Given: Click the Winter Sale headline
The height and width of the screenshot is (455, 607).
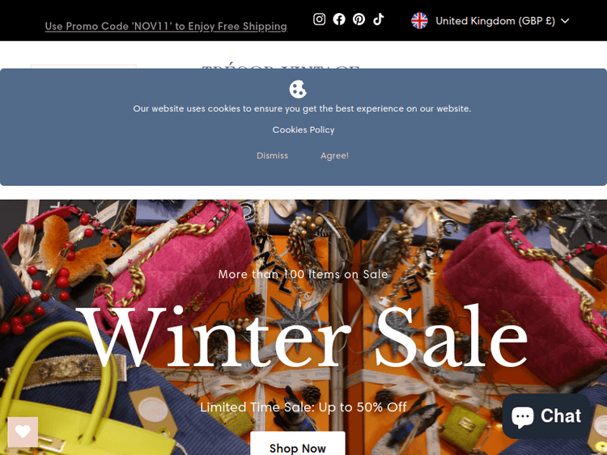Looking at the screenshot, I should coord(302,336).
